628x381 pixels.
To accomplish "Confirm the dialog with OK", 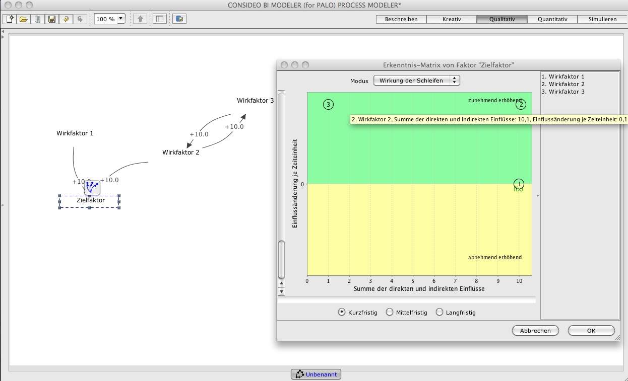I will coord(591,331).
